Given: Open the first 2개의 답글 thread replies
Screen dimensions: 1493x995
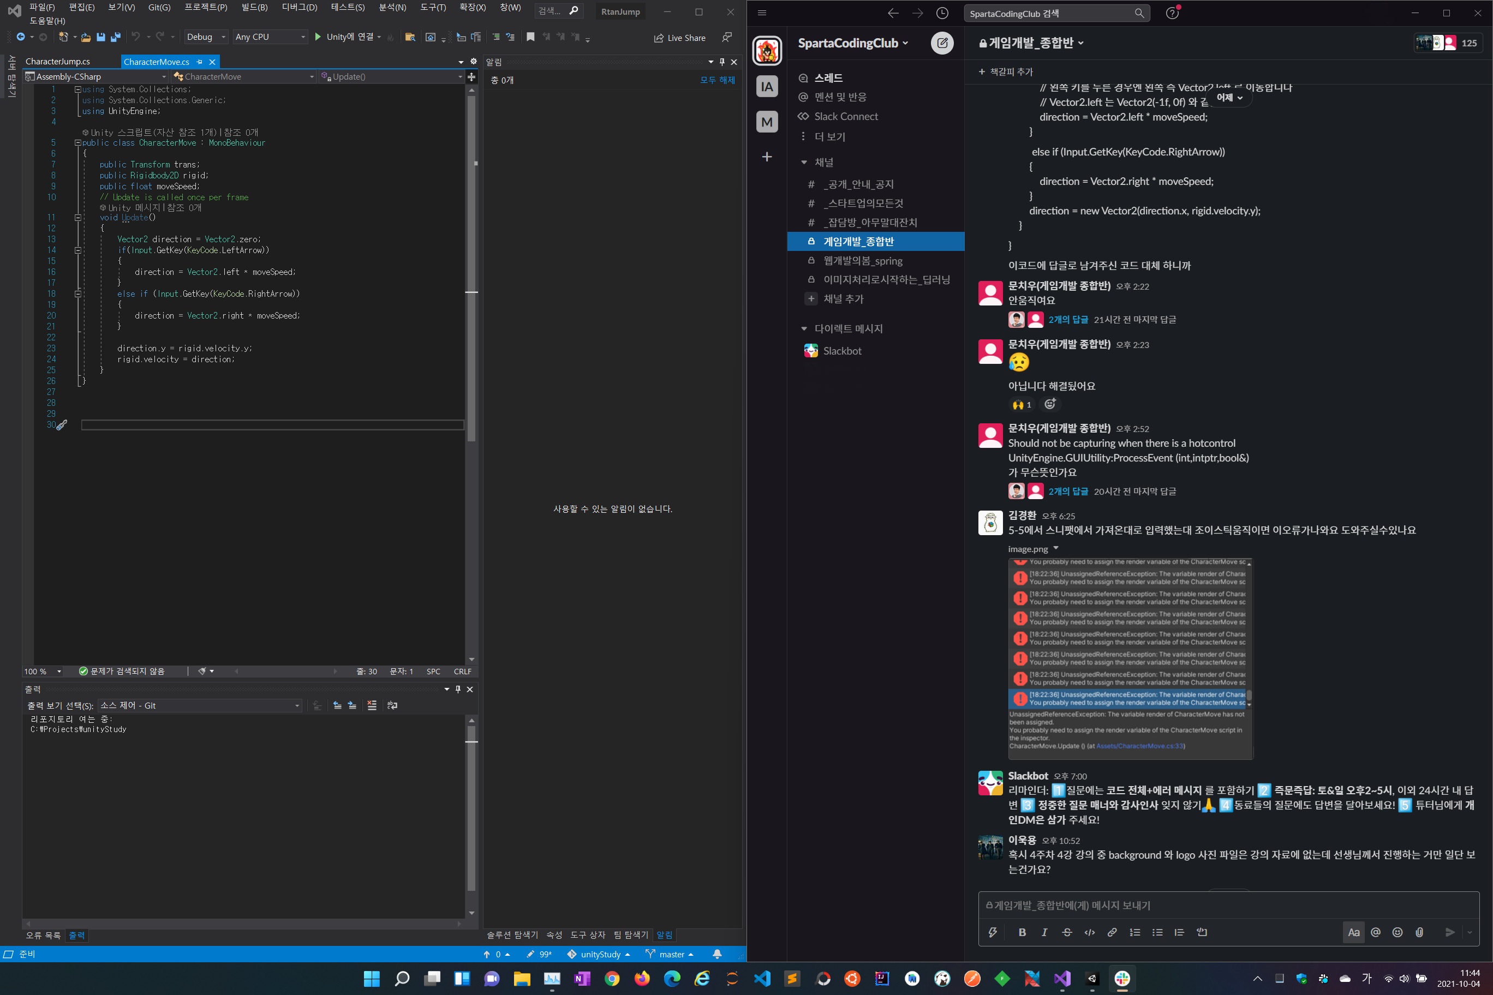Looking at the screenshot, I should tap(1068, 320).
